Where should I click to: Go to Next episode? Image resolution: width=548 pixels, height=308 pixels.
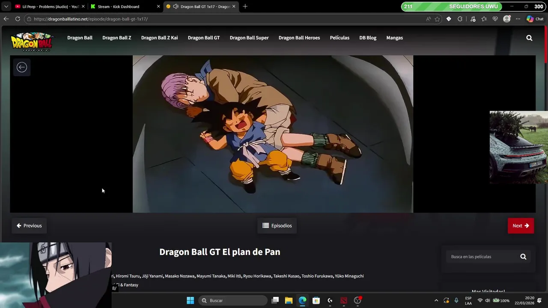[521, 225]
